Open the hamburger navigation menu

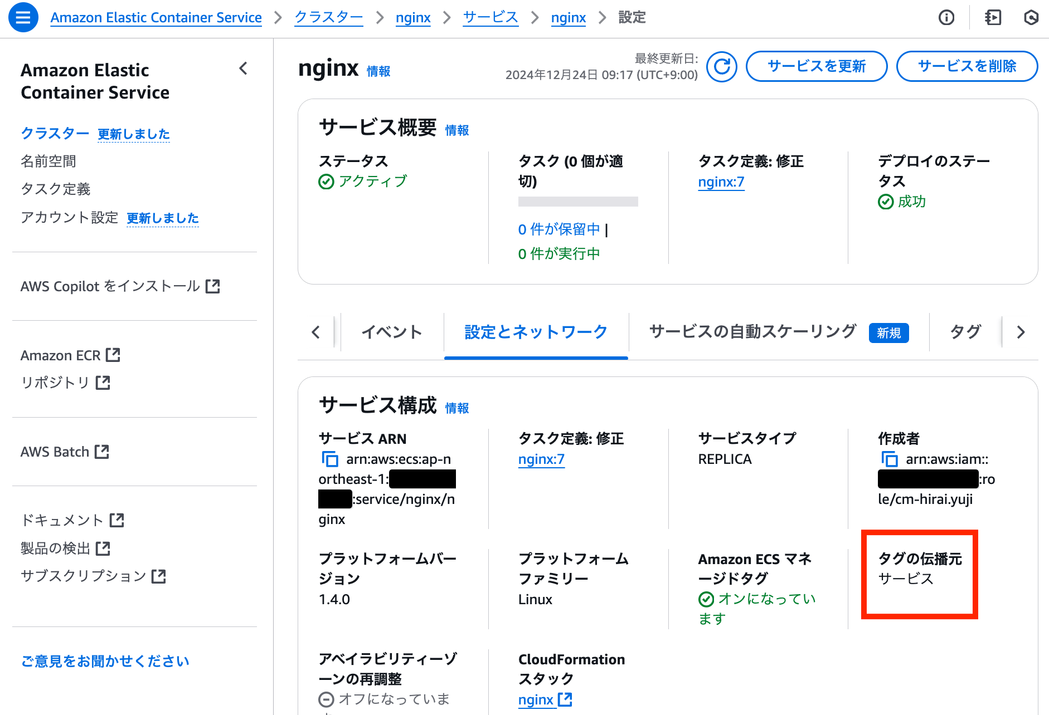(23, 17)
